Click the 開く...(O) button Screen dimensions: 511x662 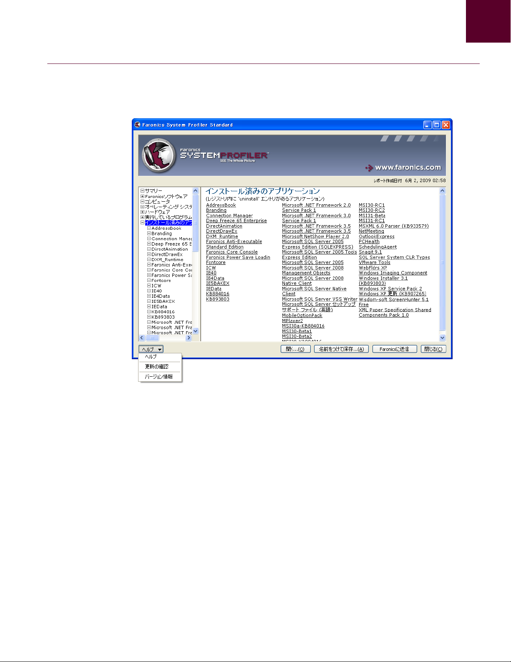295,349
